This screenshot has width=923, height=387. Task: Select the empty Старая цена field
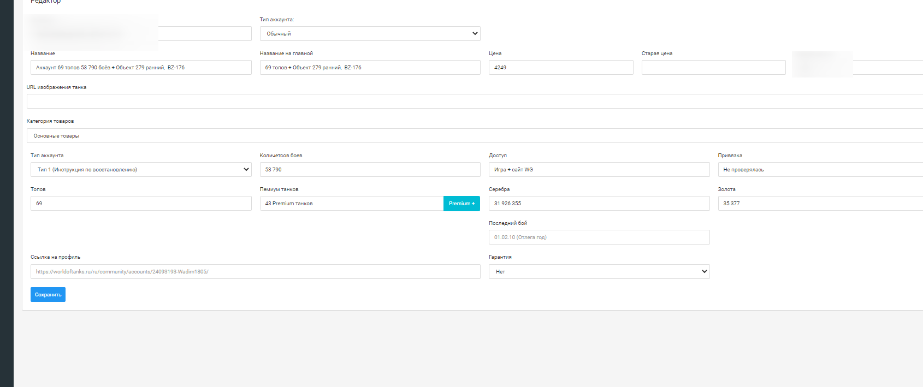click(x=713, y=68)
